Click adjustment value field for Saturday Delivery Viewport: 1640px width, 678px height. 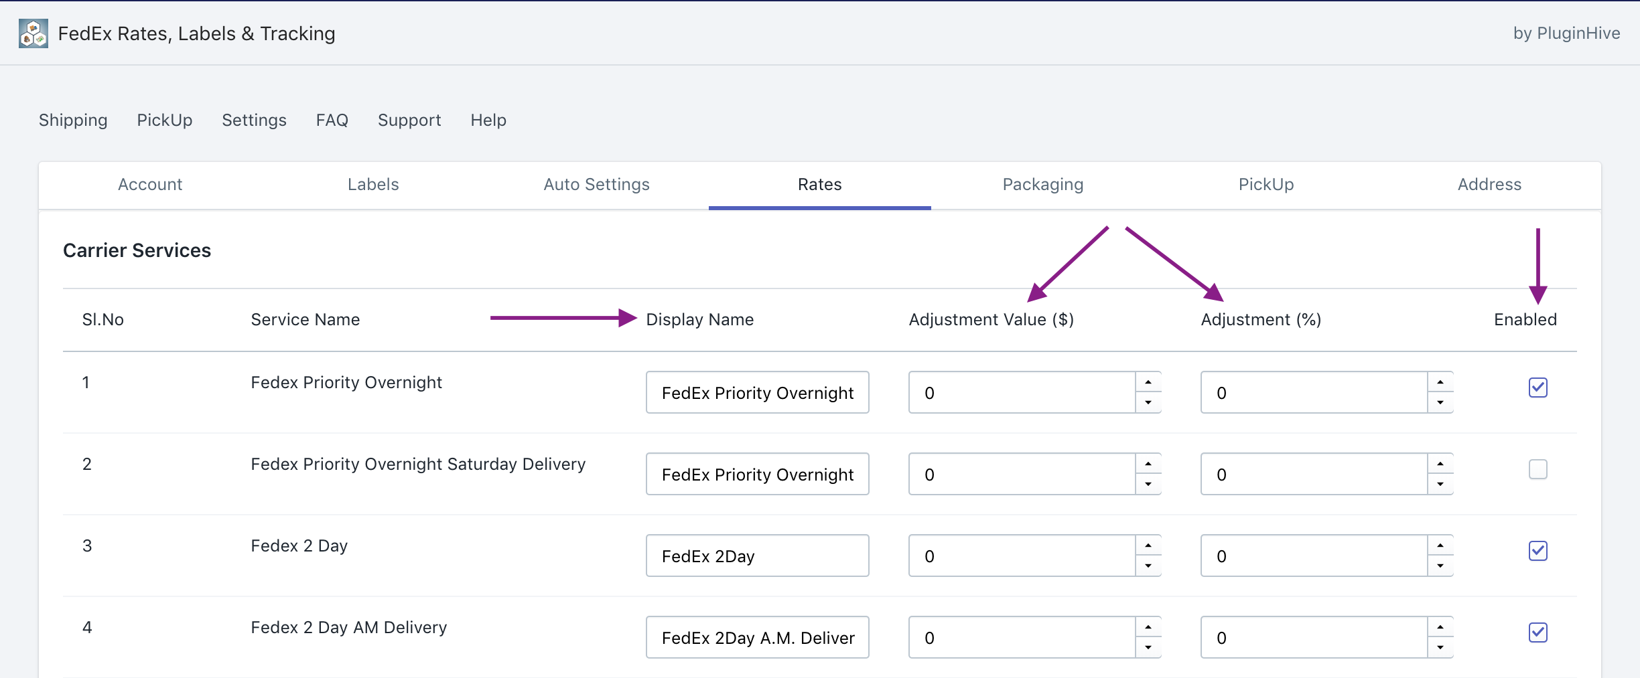click(1022, 474)
